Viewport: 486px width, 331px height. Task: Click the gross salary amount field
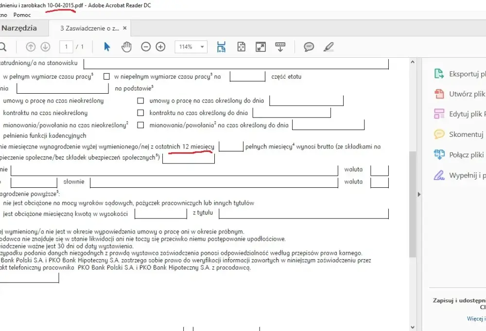tap(189, 158)
